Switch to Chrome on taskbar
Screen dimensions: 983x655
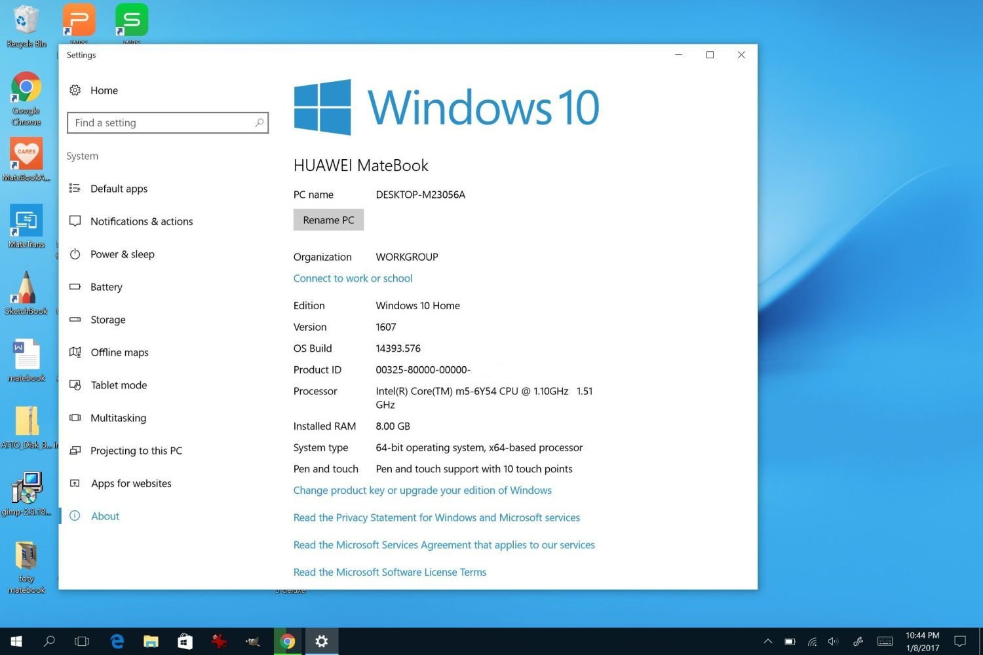click(288, 641)
